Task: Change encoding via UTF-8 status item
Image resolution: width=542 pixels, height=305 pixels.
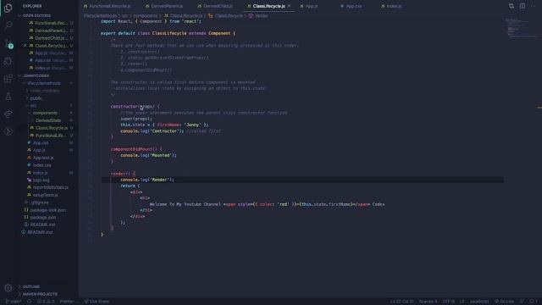Action: coord(449,302)
